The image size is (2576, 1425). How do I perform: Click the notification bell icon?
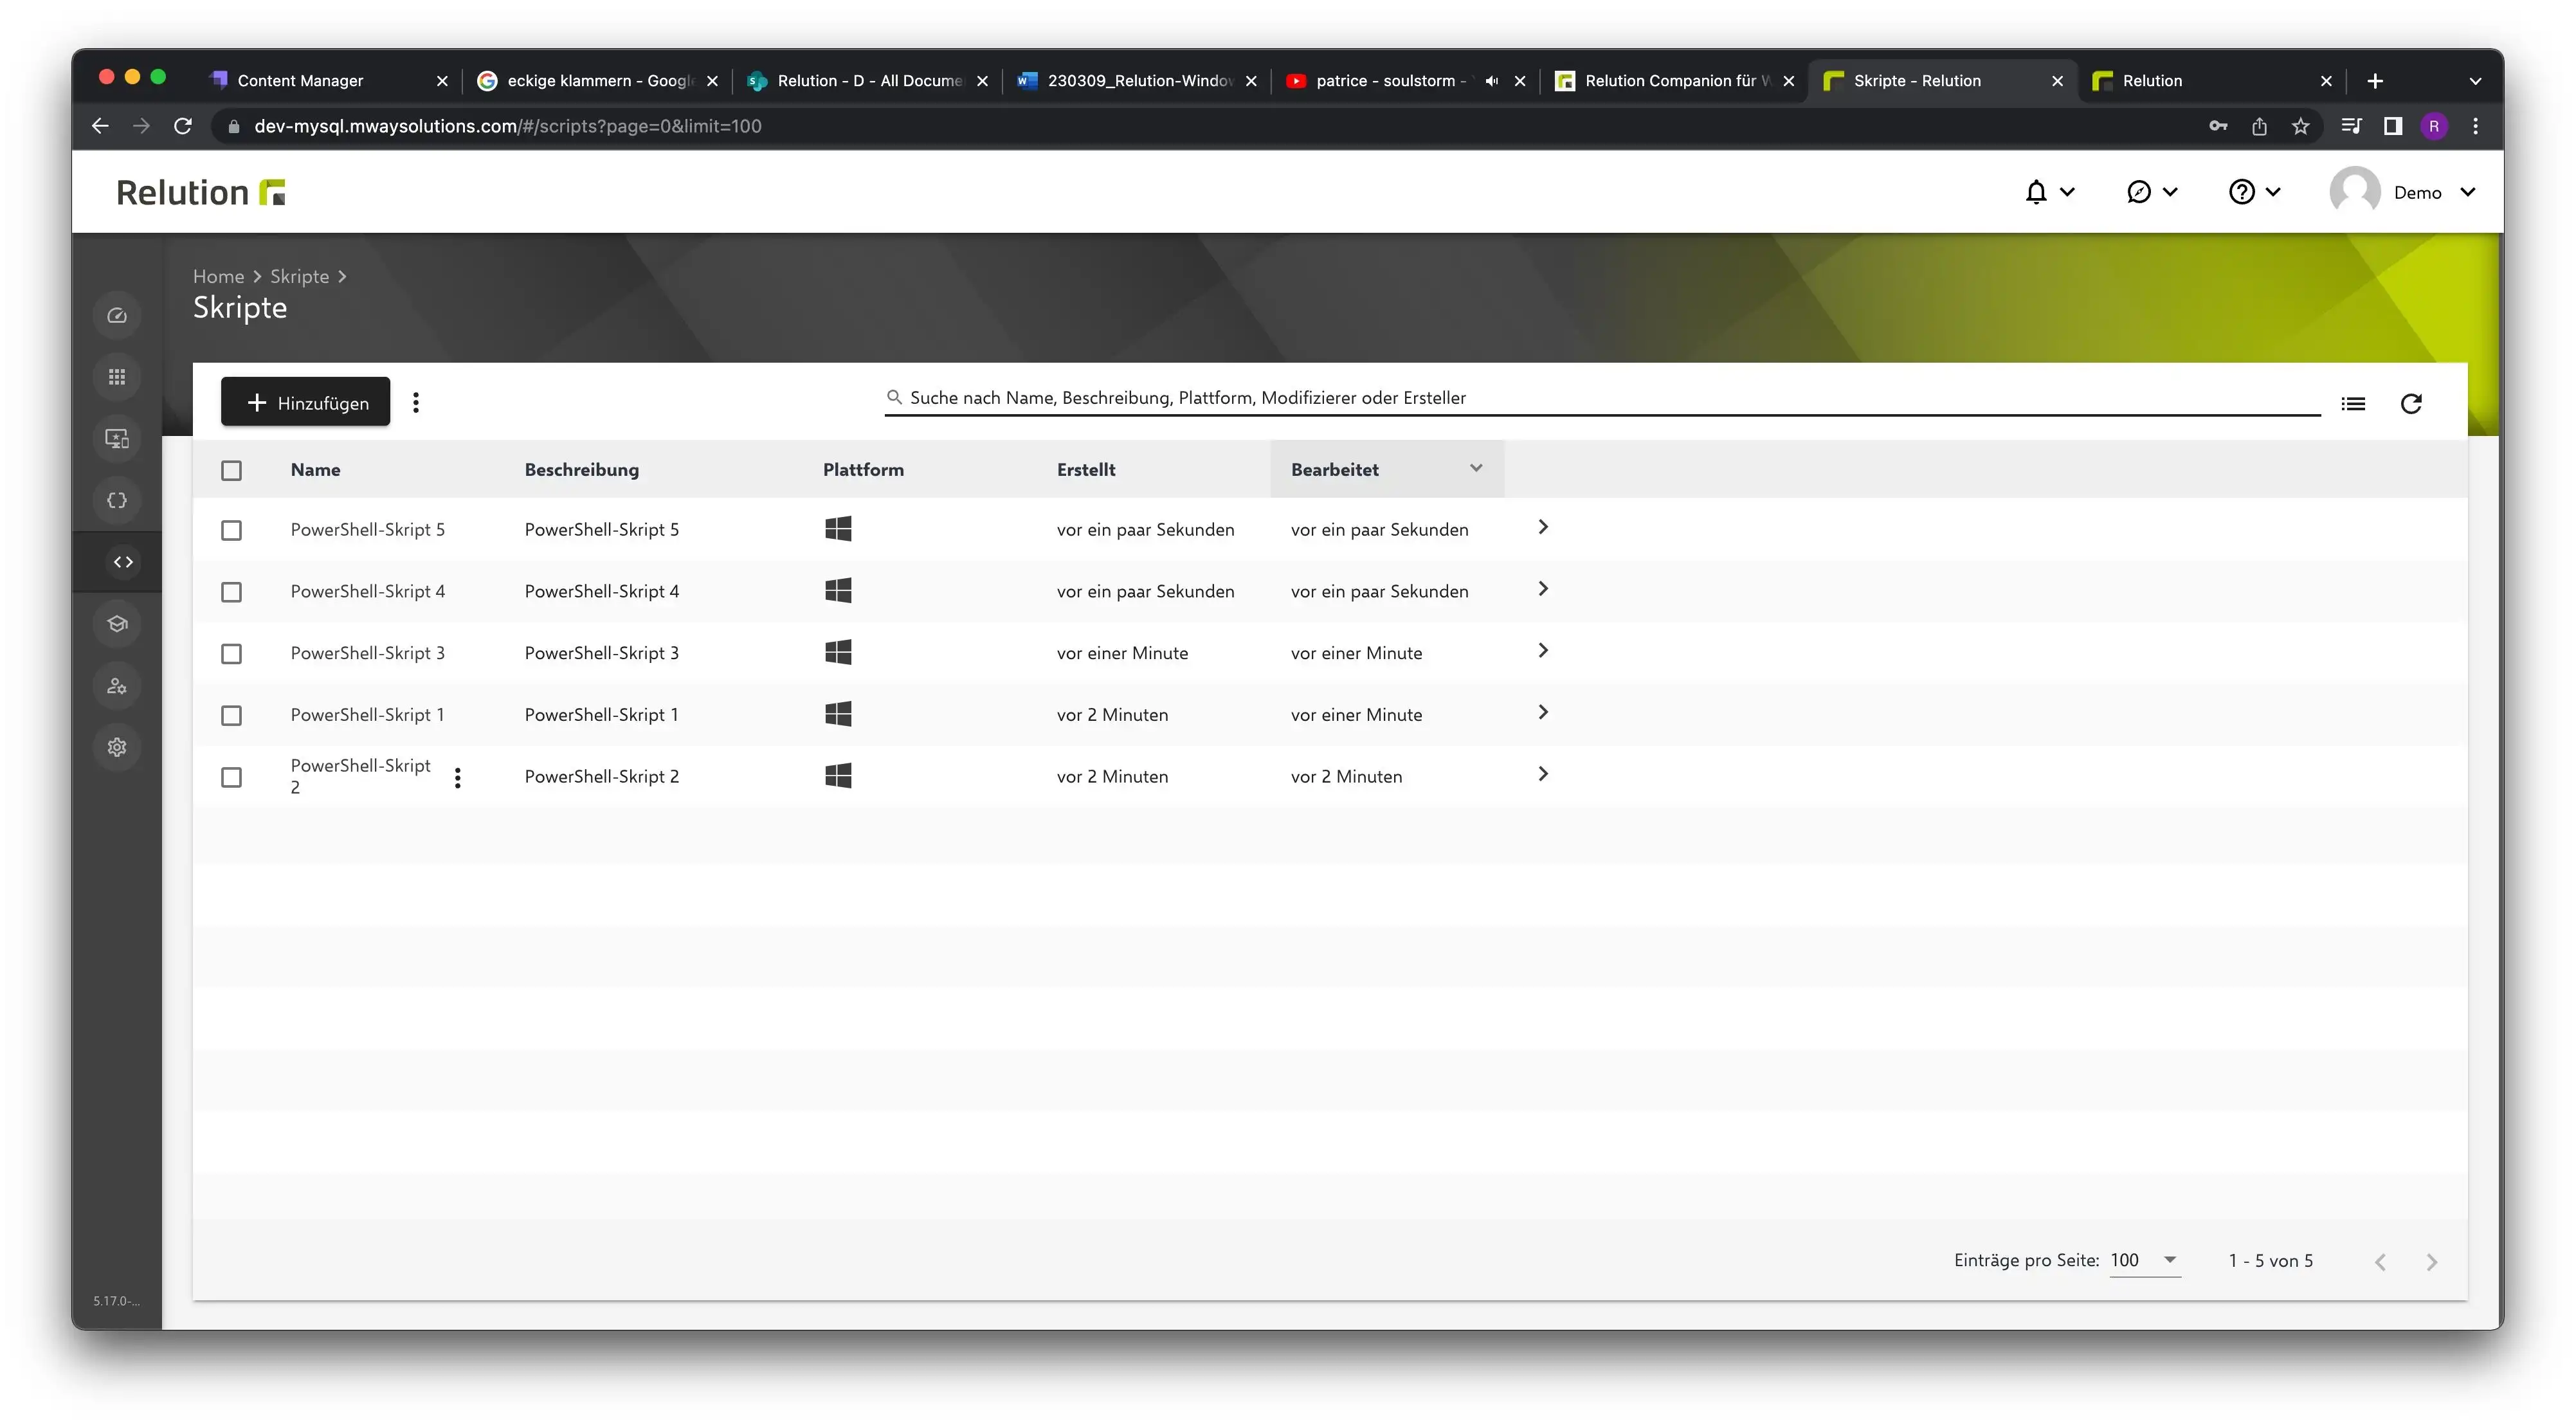(2036, 192)
